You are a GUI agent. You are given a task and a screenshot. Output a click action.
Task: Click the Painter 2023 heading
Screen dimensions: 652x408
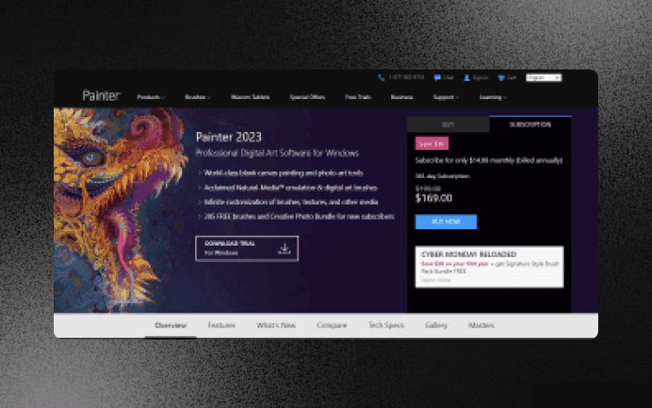[229, 137]
